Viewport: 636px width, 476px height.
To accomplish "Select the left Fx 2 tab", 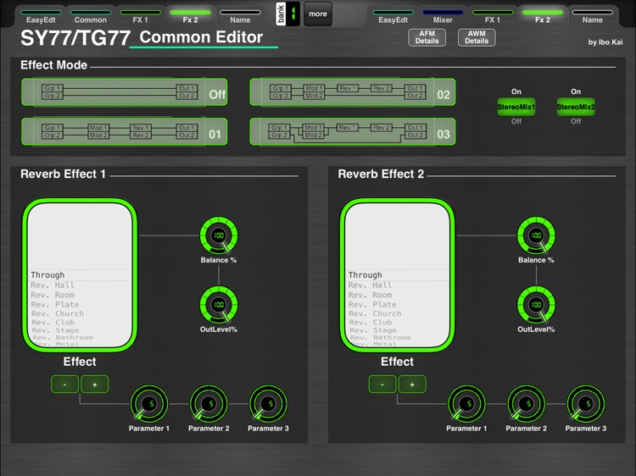I will point(190,16).
